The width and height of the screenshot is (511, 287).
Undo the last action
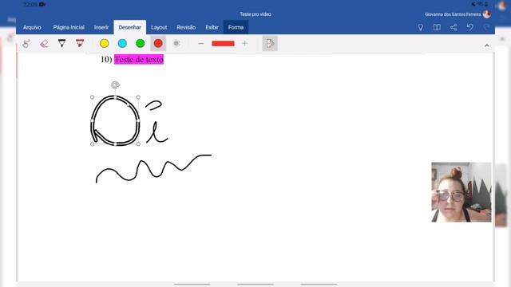pyautogui.click(x=470, y=27)
